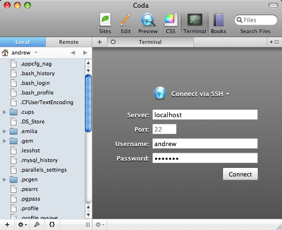Screen dimensions: 282x230
Task: Click the .gem folder icon
Action: (14, 141)
